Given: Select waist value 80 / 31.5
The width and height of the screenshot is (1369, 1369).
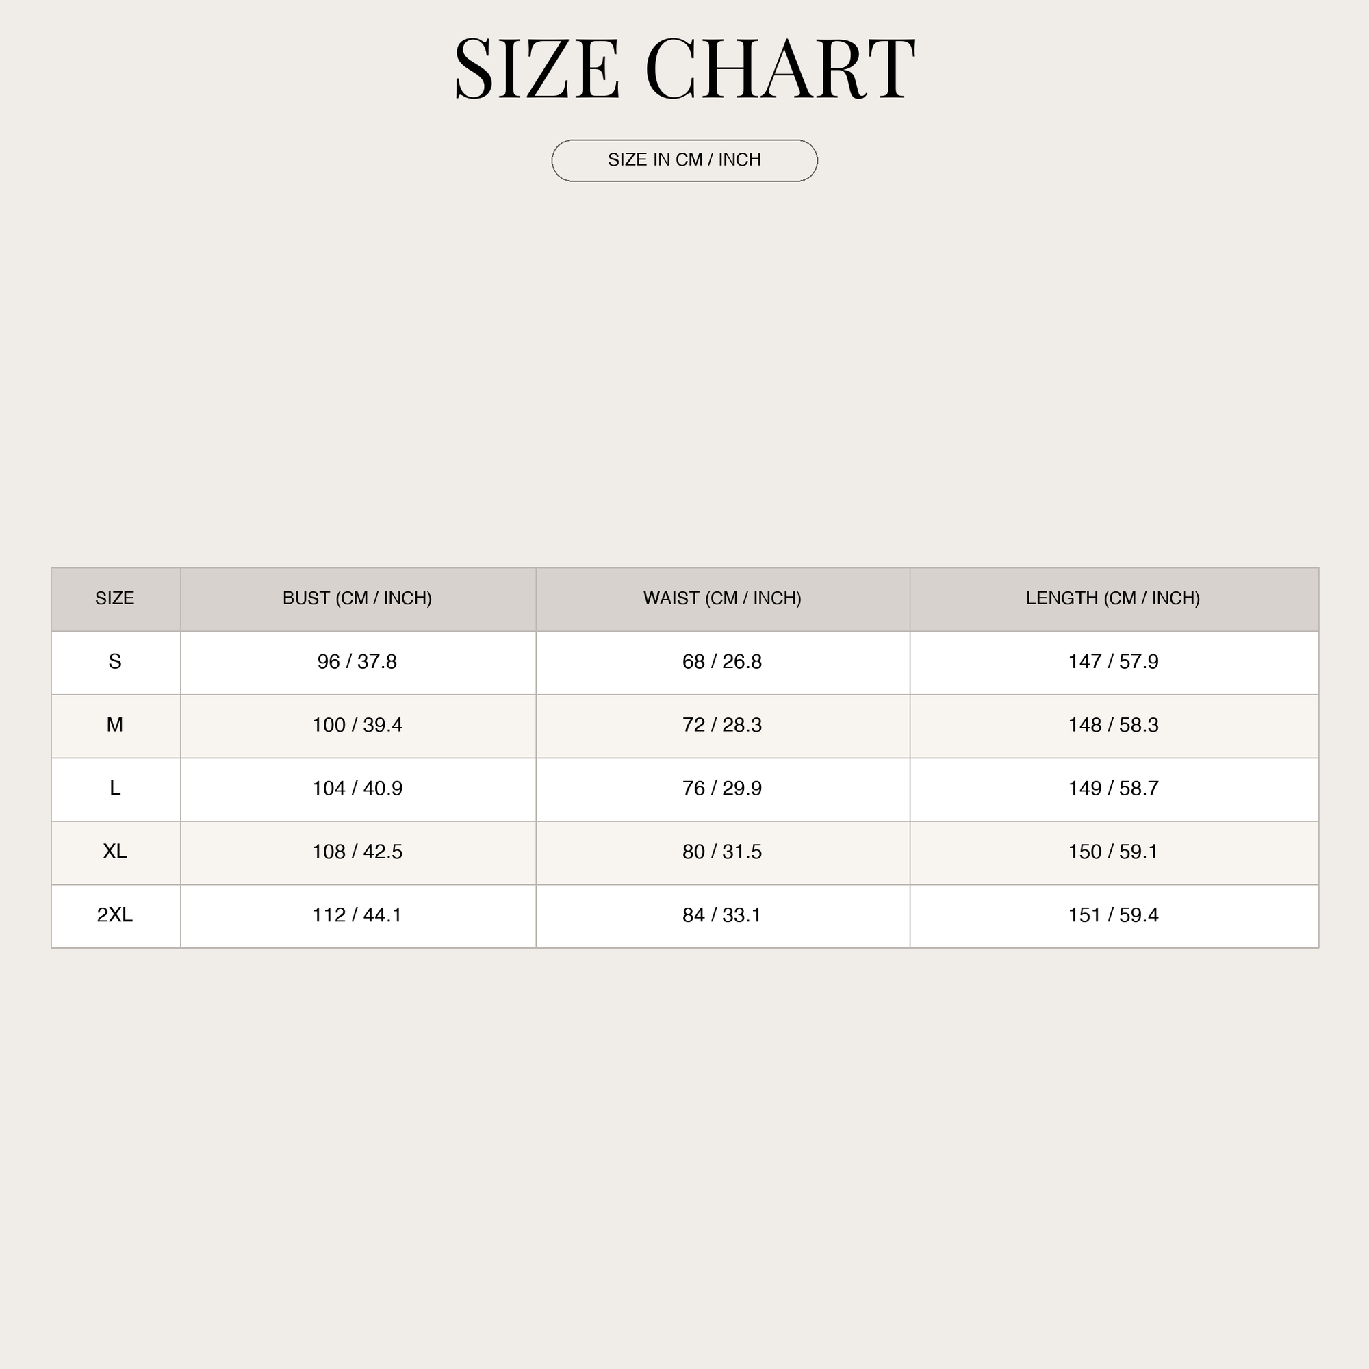Looking at the screenshot, I should (x=722, y=852).
